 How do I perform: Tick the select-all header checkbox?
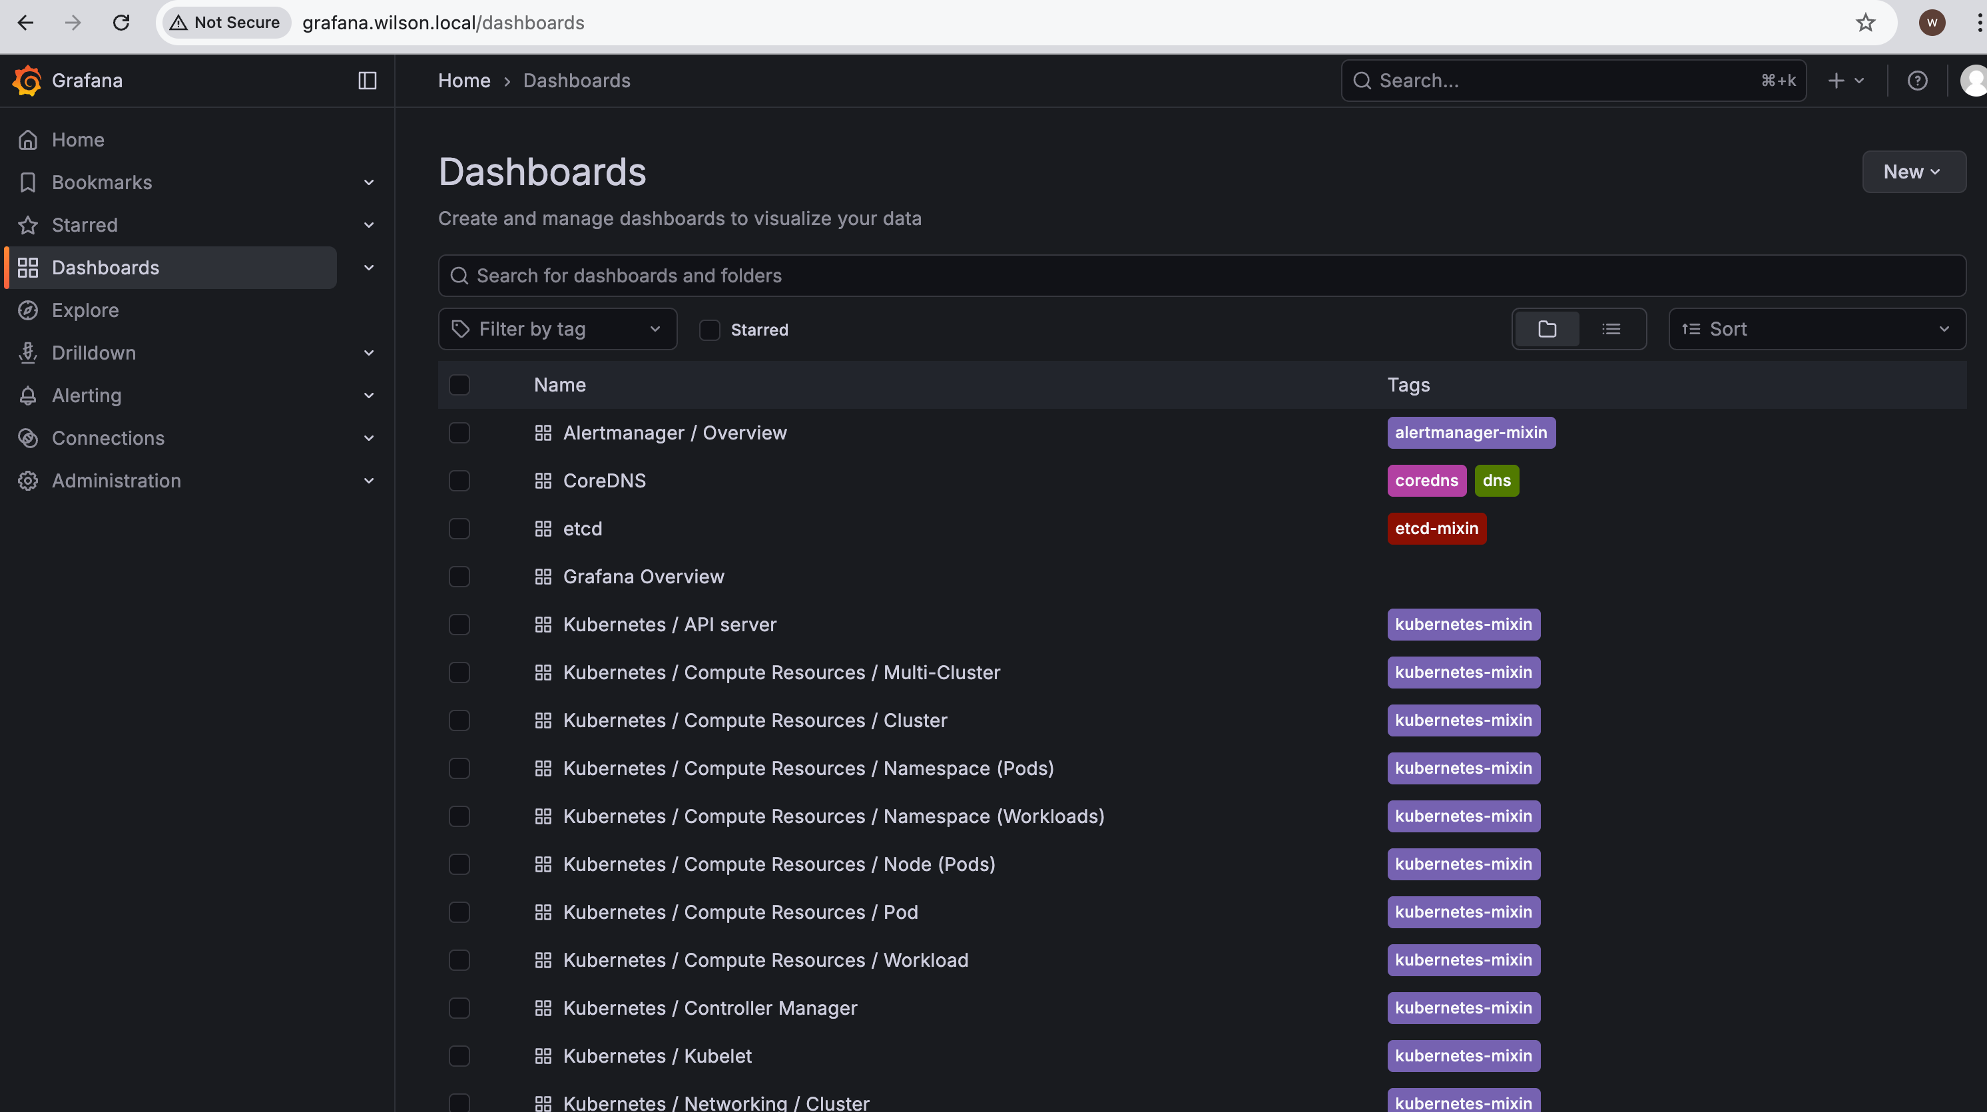[459, 385]
